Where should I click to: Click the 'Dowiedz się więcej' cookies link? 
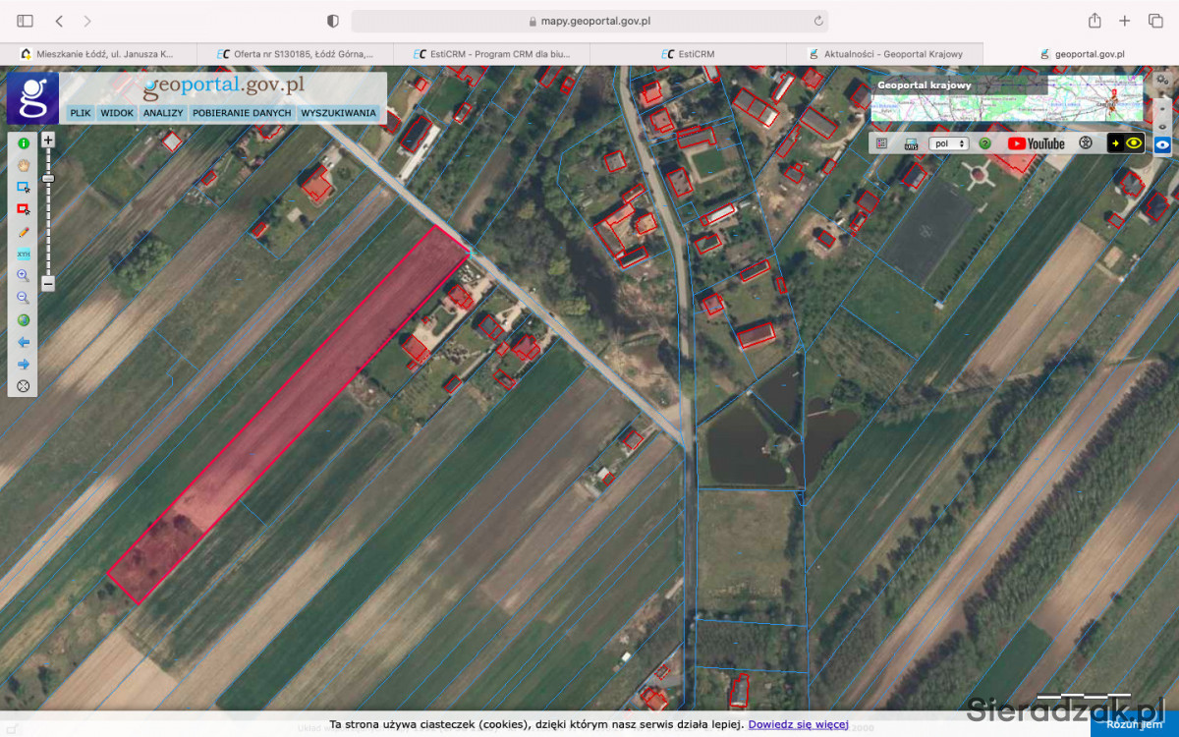[x=798, y=724]
